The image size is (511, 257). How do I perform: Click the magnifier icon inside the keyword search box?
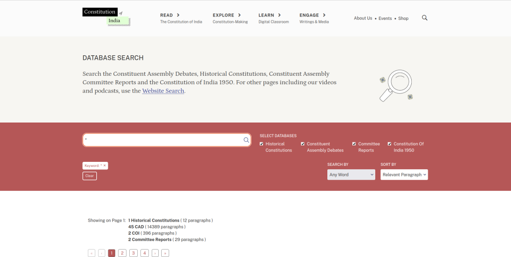tap(247, 140)
